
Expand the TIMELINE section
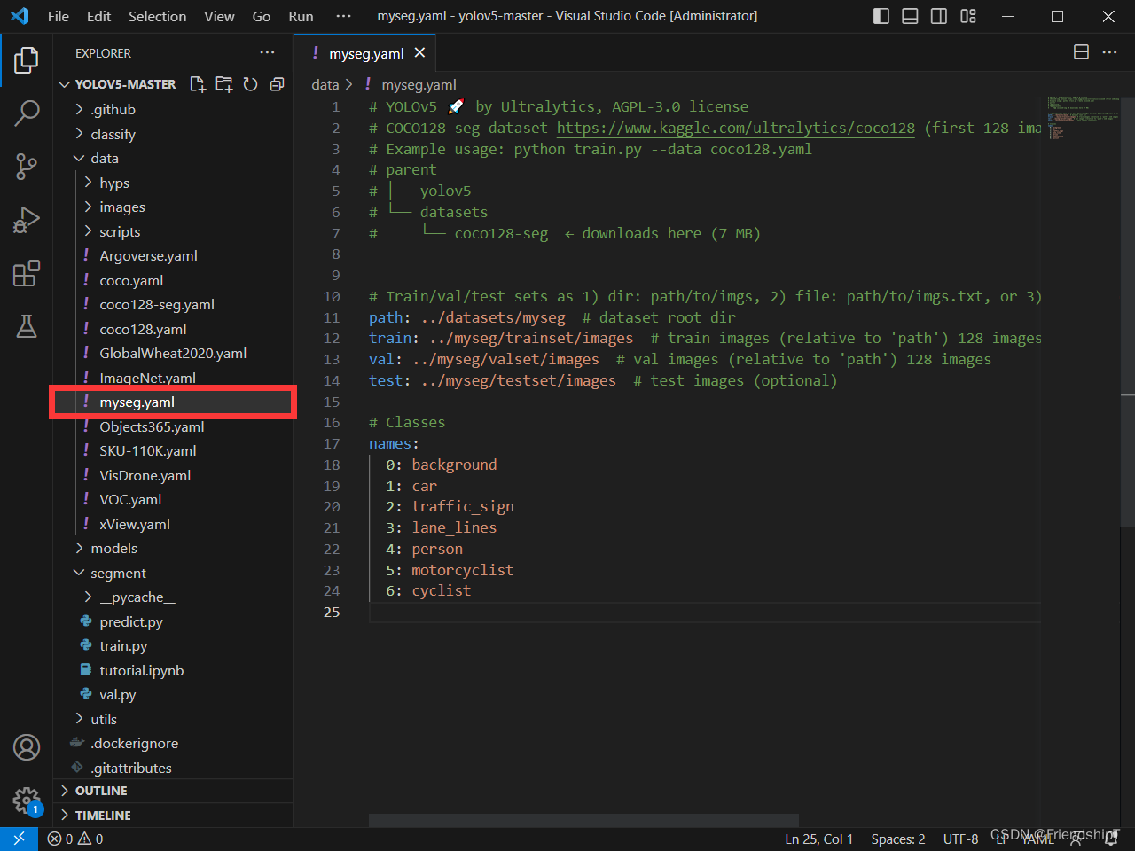coord(173,815)
